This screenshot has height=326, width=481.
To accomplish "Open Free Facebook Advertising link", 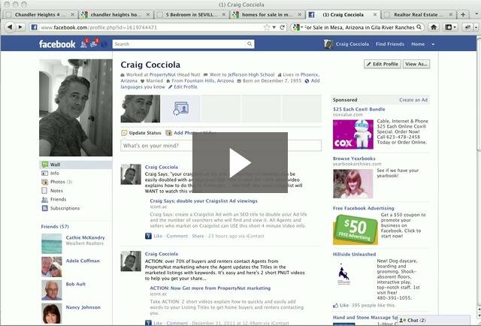I will click(x=364, y=208).
